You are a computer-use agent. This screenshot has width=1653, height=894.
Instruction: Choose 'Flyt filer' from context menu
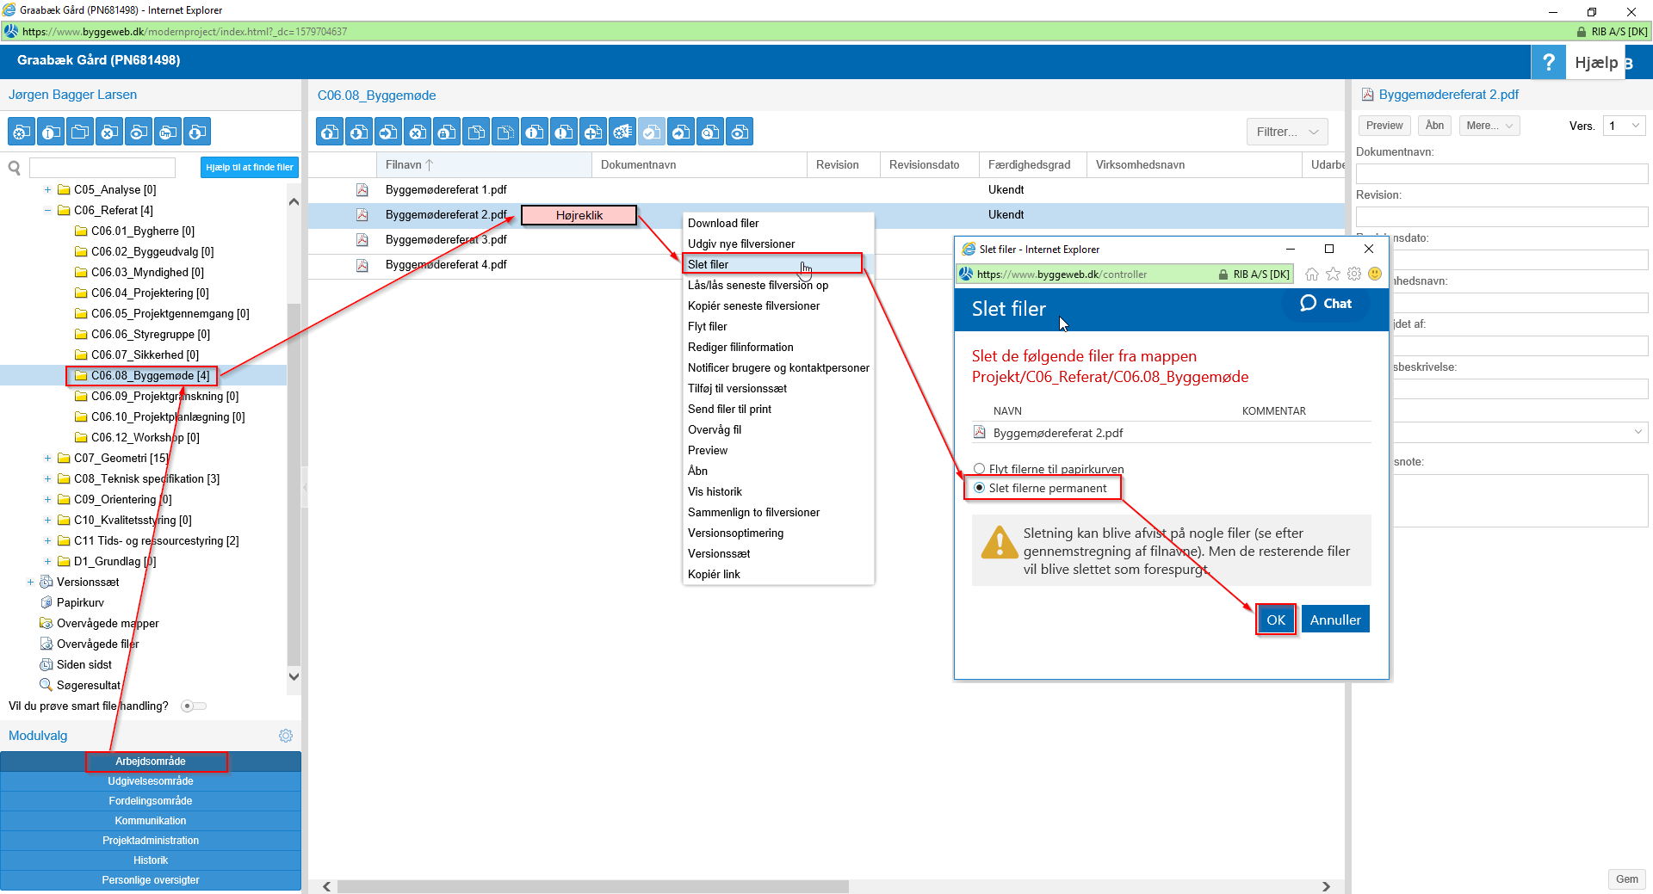pos(708,327)
